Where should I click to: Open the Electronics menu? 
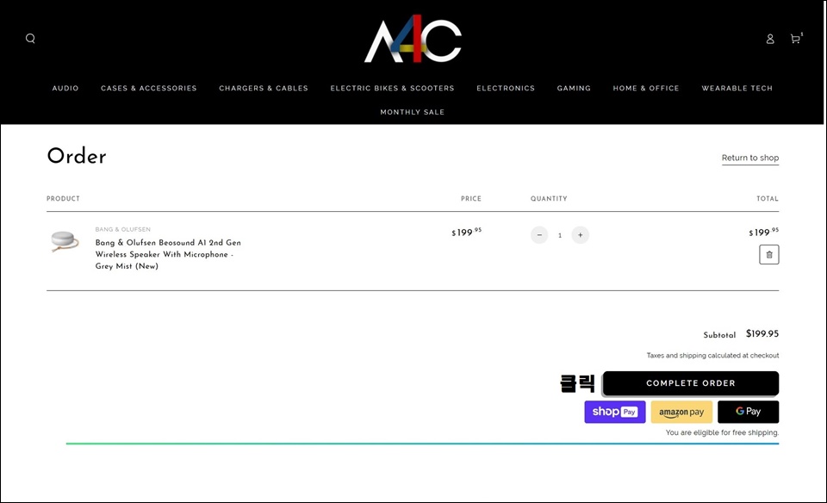[506, 88]
